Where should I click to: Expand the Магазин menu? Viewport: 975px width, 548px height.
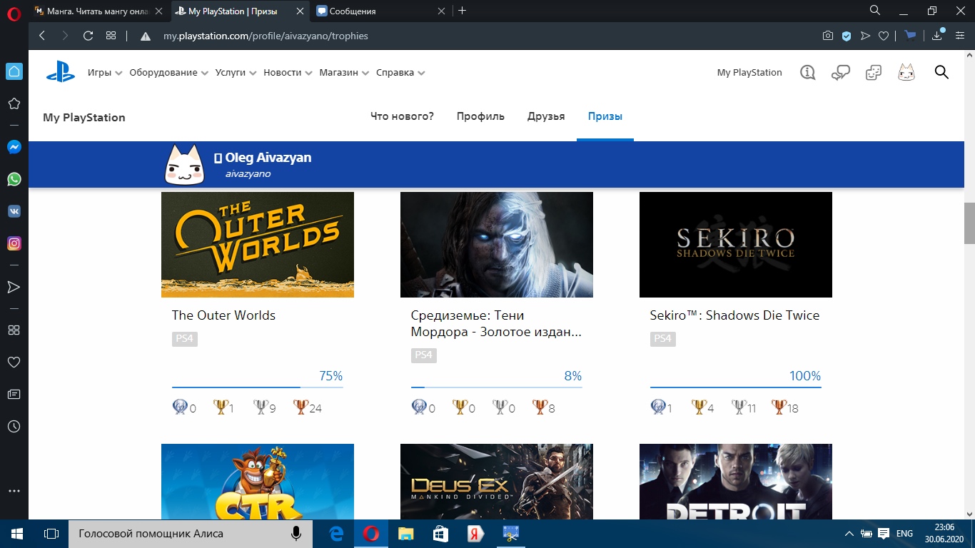(x=344, y=73)
